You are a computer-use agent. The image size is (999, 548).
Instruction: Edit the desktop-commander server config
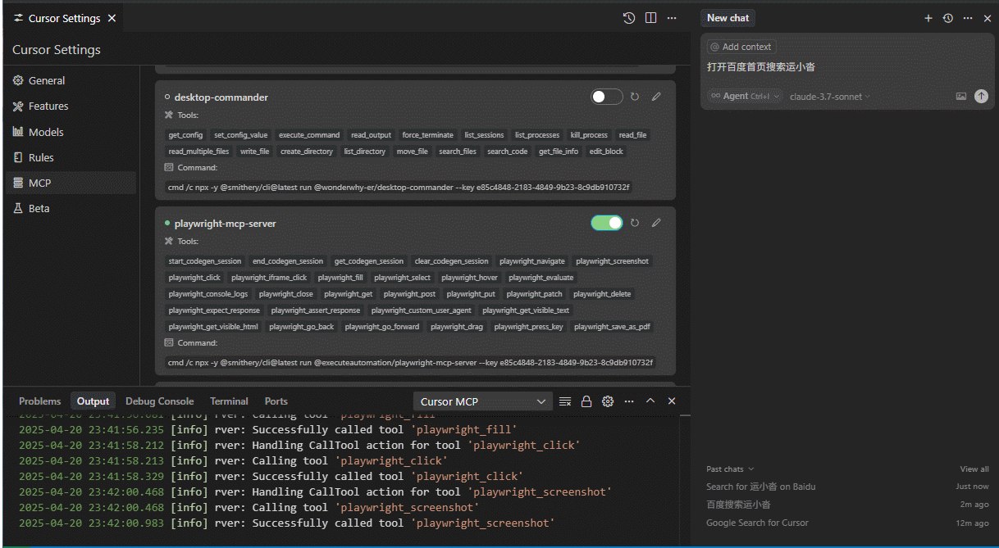(x=656, y=97)
